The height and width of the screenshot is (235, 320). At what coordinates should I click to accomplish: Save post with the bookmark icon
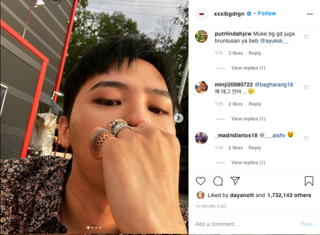tap(309, 181)
